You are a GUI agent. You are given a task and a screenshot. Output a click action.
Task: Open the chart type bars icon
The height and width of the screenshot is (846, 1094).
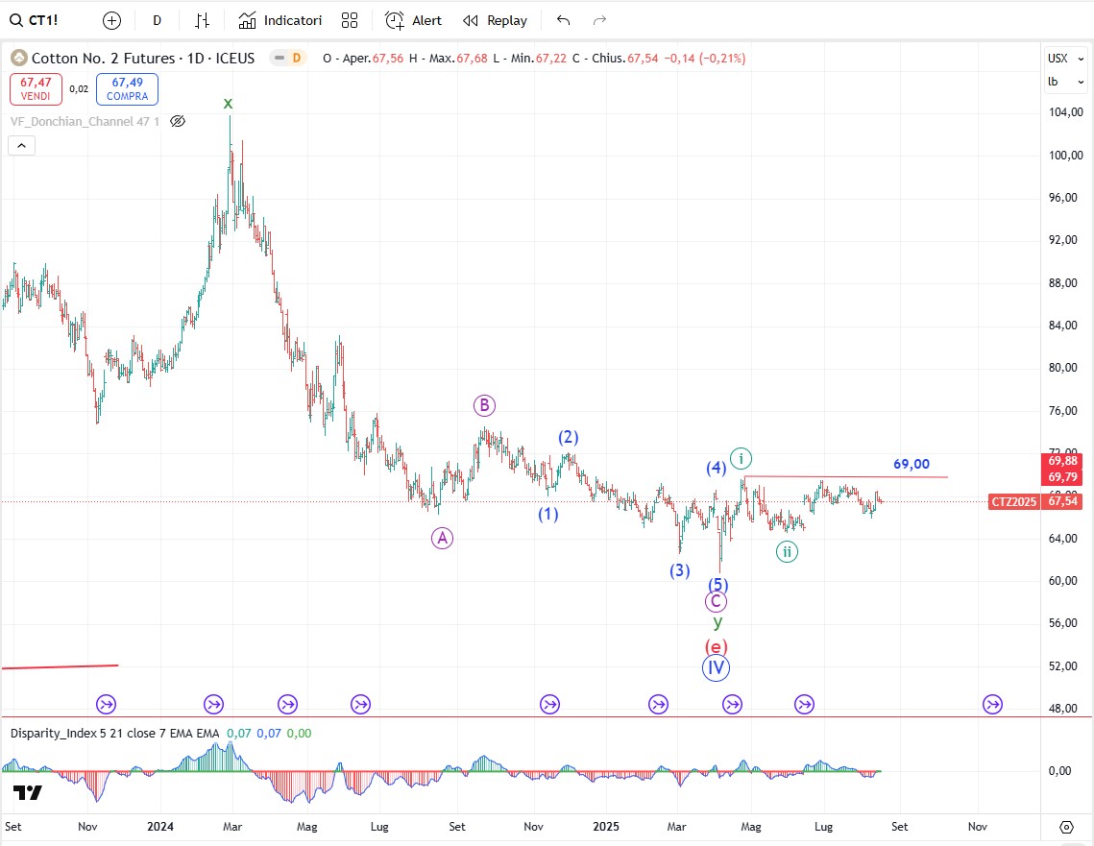[x=202, y=20]
